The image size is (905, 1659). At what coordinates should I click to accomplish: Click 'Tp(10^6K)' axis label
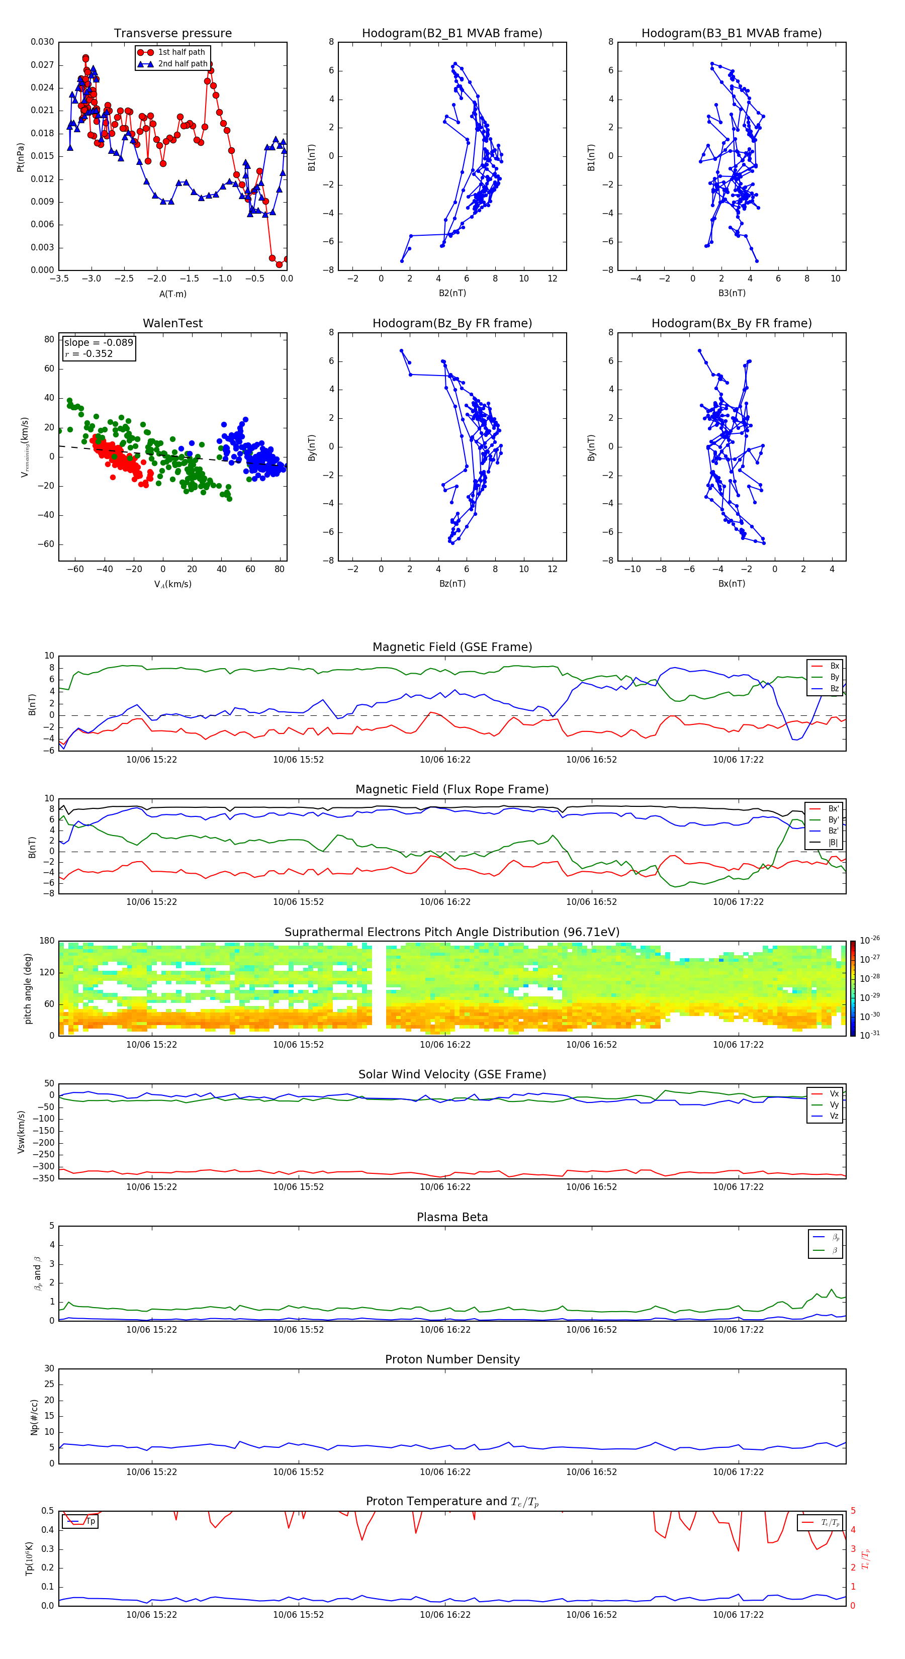click(29, 1558)
